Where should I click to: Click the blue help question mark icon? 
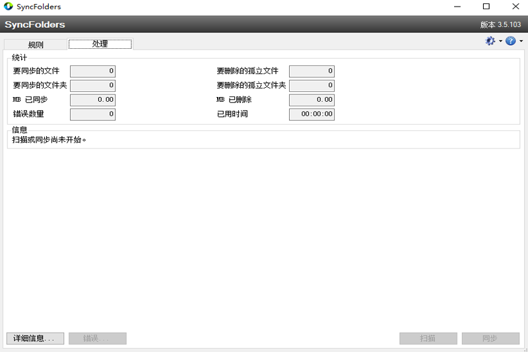pyautogui.click(x=510, y=41)
